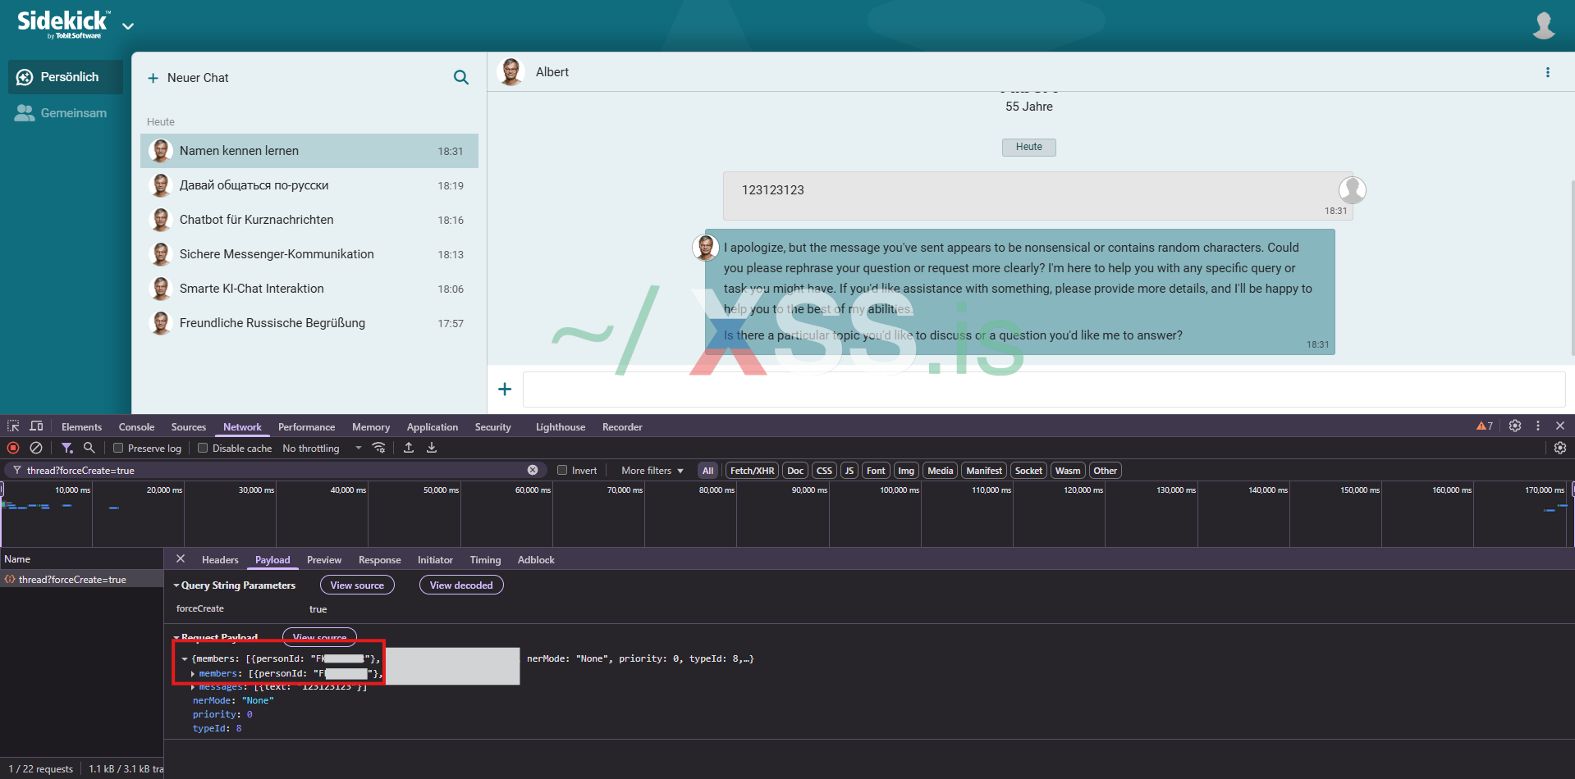
Task: Open network search magnifier
Action: click(x=89, y=448)
